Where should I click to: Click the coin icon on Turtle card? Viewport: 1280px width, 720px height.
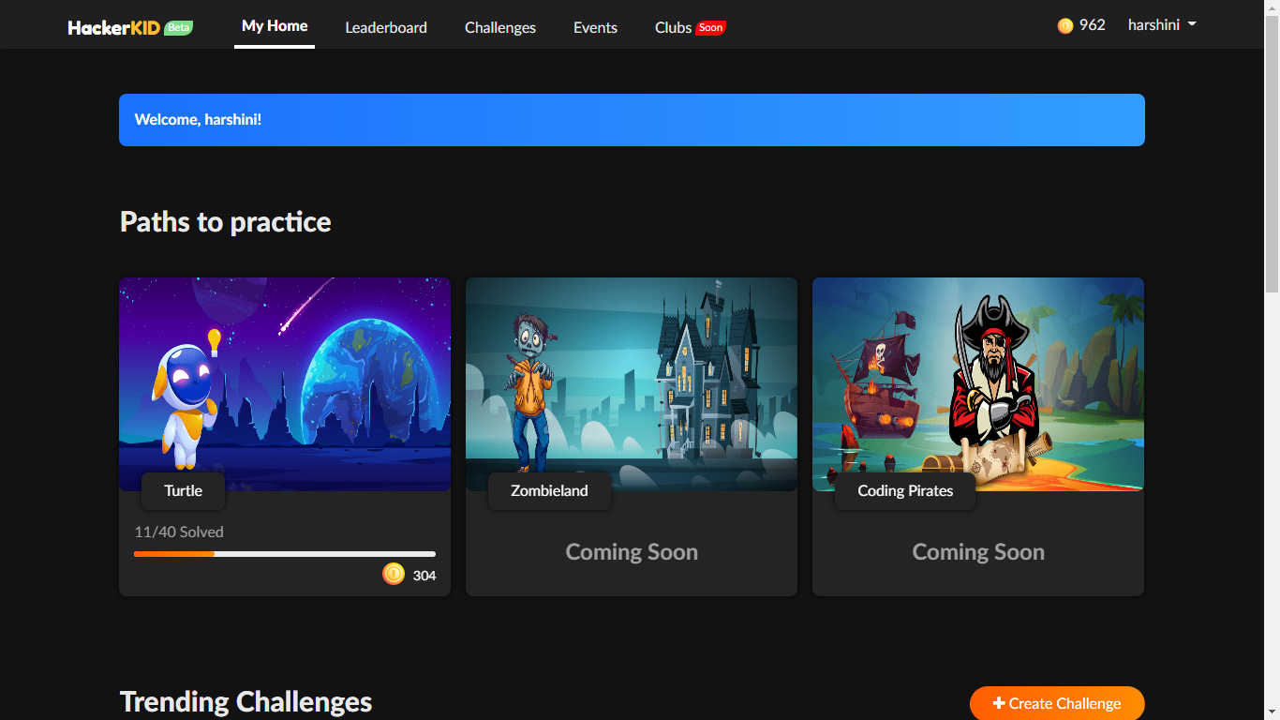(394, 574)
